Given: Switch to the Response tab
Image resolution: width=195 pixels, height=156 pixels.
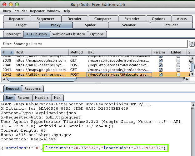Looking at the screenshot, I should 32,88.
